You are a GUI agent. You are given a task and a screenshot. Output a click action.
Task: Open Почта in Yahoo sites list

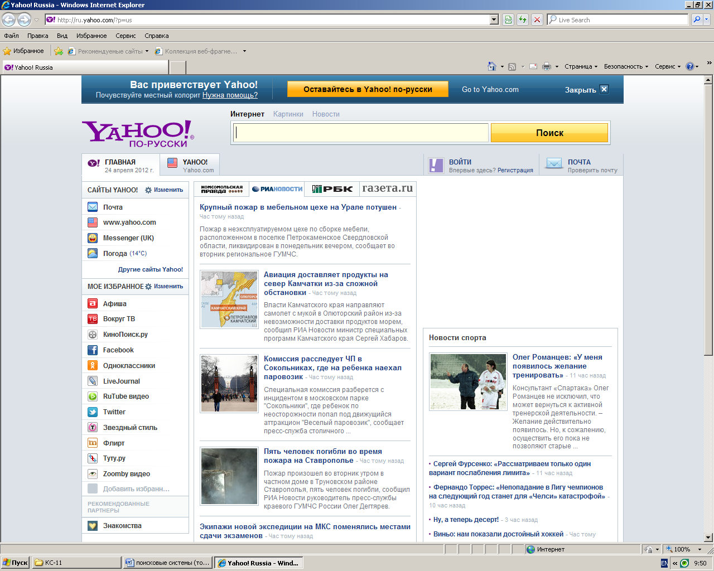pos(113,207)
